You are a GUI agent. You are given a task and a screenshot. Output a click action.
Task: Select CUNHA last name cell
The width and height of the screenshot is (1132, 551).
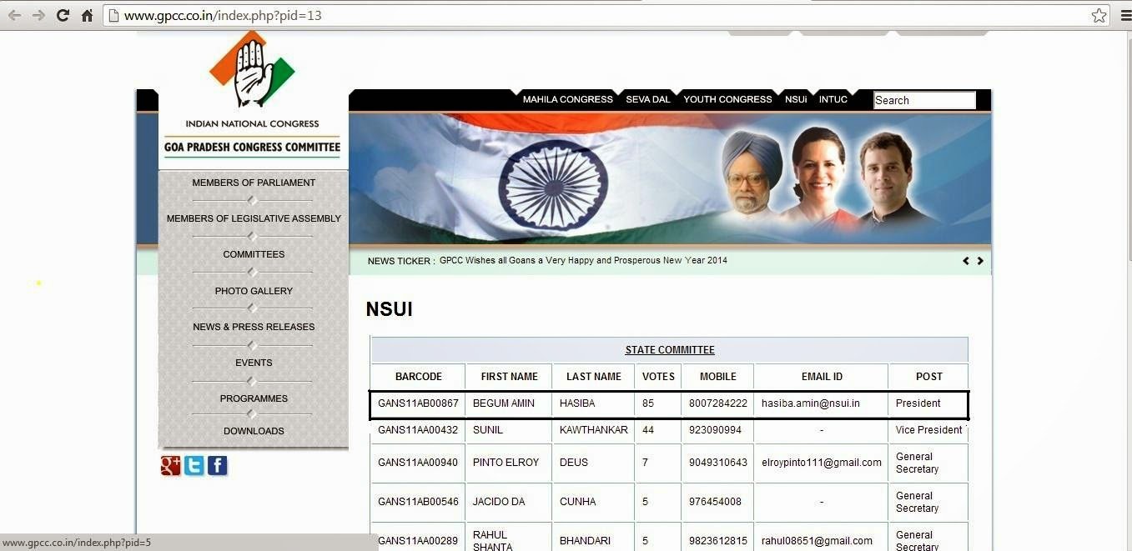pos(594,502)
